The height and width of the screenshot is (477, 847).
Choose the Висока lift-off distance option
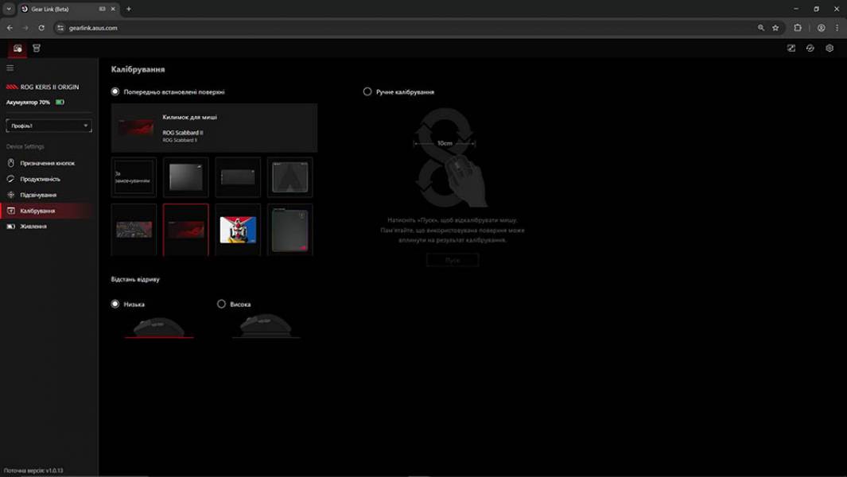(222, 304)
